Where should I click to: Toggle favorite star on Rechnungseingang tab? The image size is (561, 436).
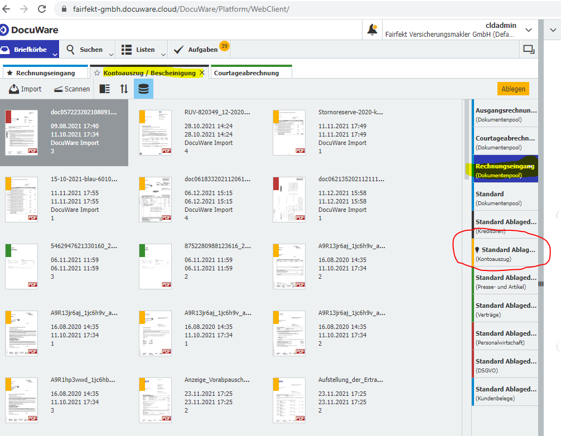(9, 73)
